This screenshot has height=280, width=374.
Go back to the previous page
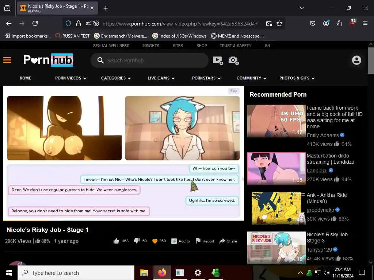[x=9, y=23]
